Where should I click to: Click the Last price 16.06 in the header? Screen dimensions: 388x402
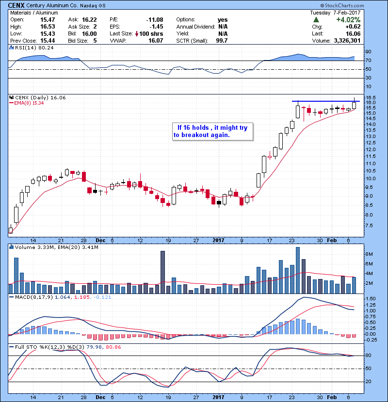tap(353, 33)
